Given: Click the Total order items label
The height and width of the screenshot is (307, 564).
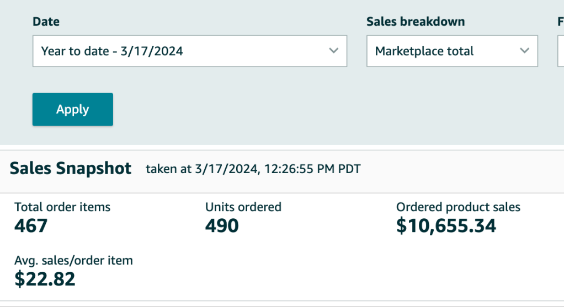Looking at the screenshot, I should tap(62, 207).
